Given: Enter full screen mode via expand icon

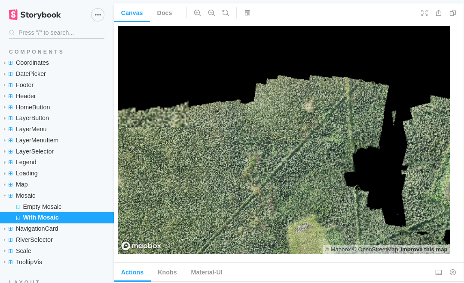Looking at the screenshot, I should pyautogui.click(x=424, y=13).
